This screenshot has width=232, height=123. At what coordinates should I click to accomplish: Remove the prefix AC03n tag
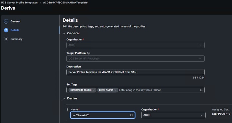click(115, 90)
